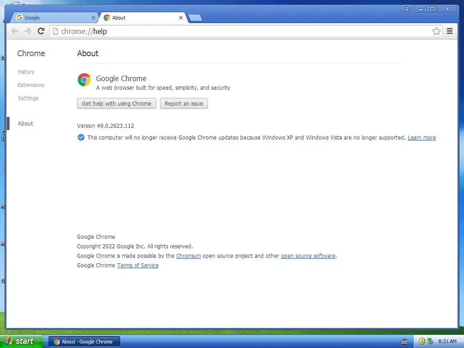Click the keyboard icon in the taskbar

click(404, 342)
